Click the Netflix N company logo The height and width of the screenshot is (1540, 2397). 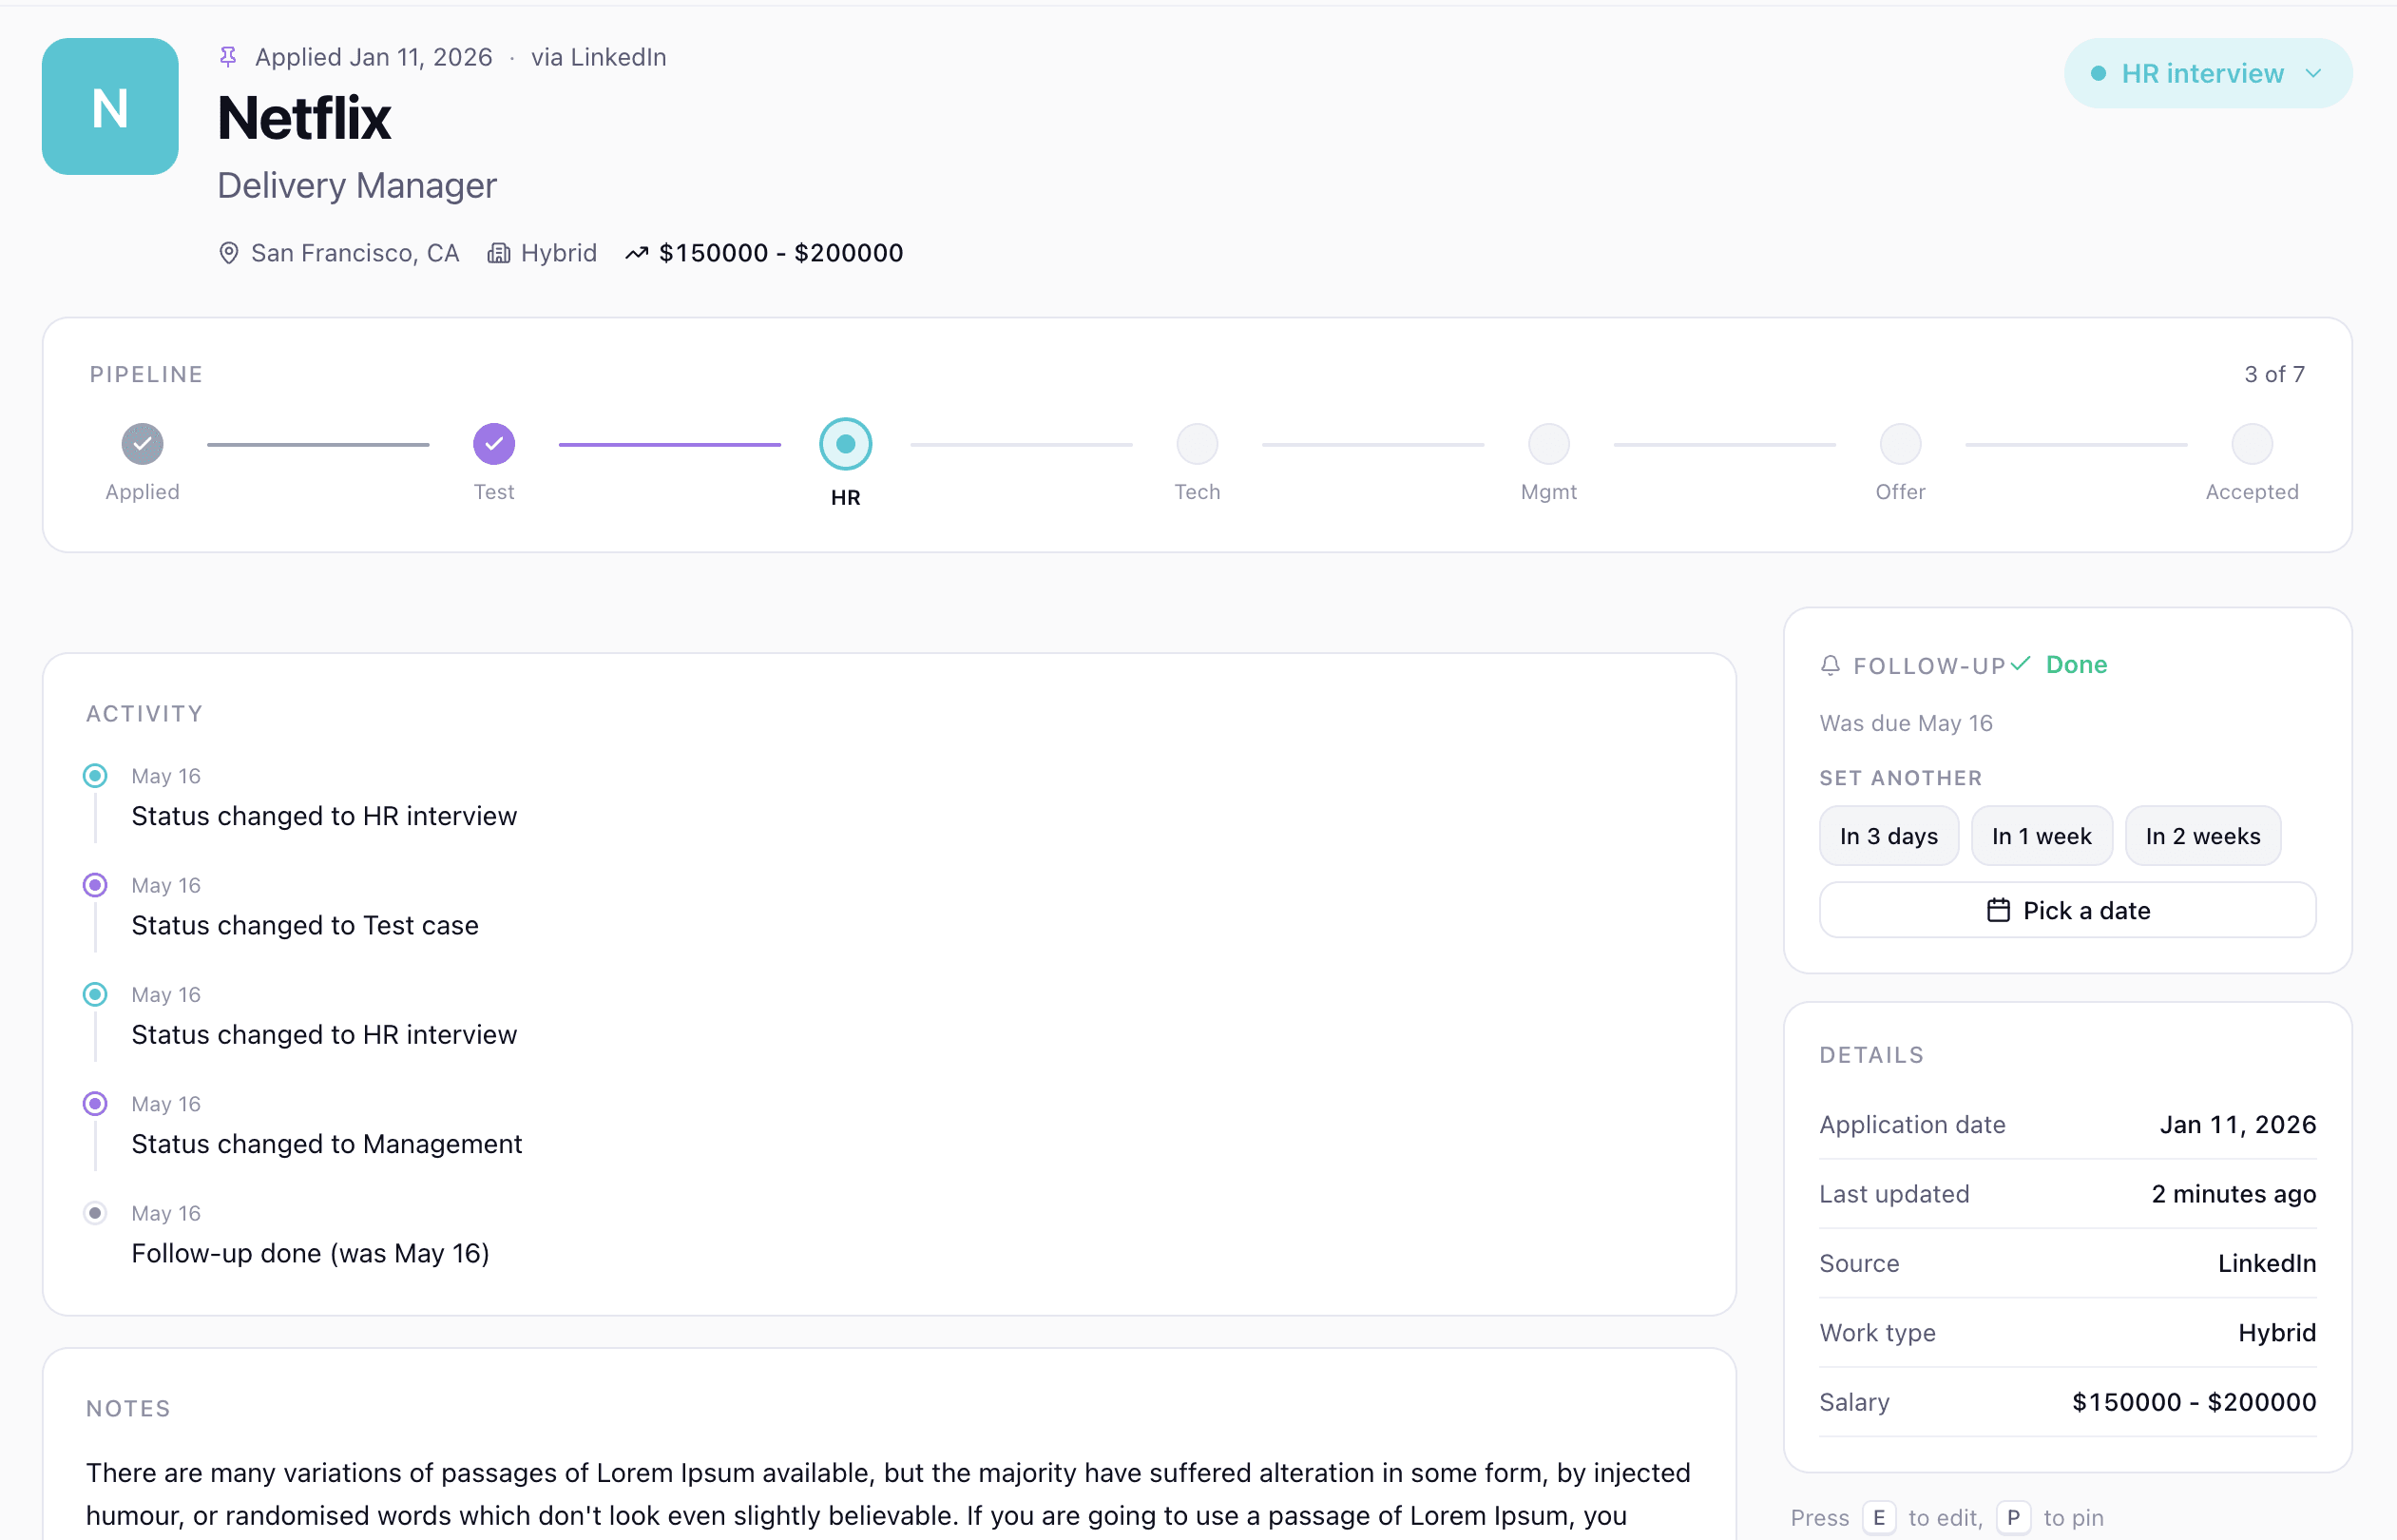(110, 106)
